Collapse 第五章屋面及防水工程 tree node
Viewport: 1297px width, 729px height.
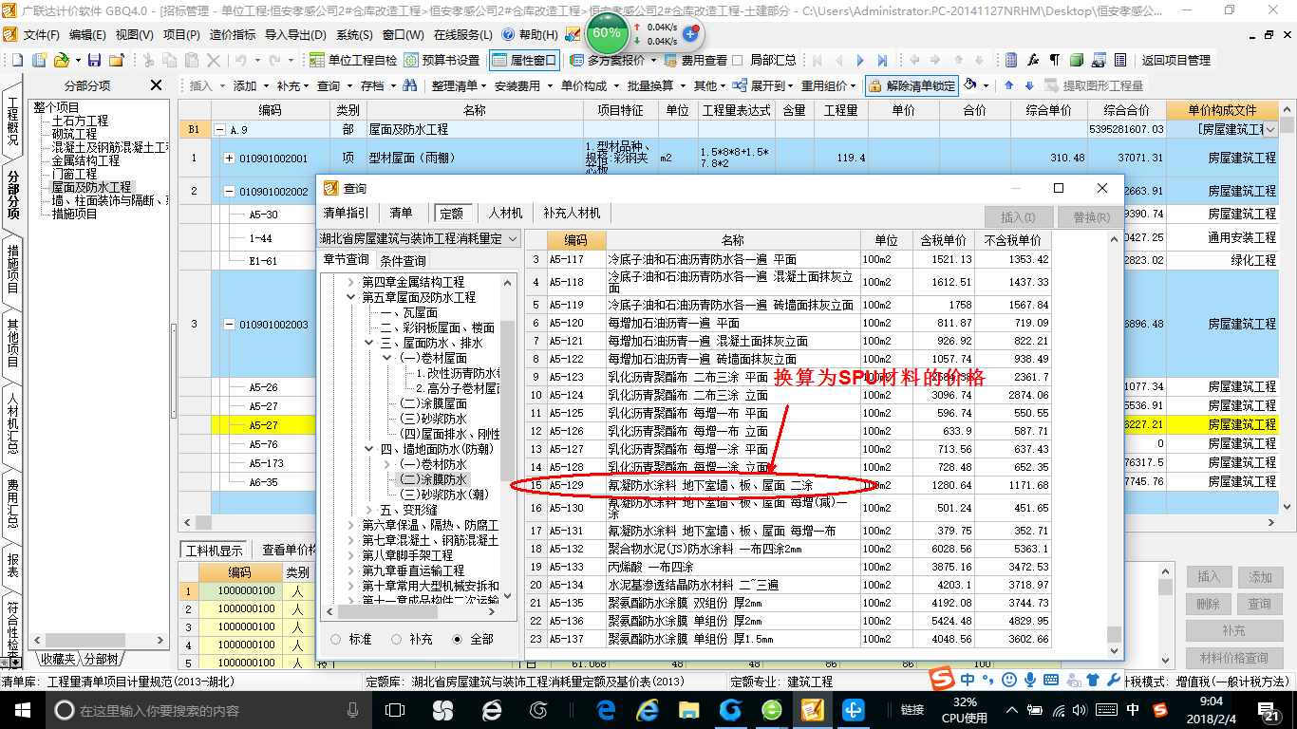[351, 297]
